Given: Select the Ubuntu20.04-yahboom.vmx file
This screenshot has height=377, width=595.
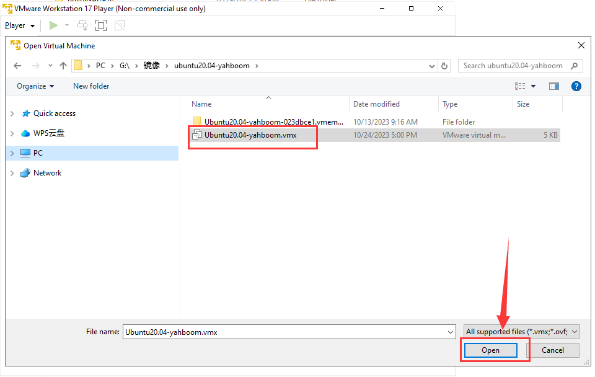Looking at the screenshot, I should 250,135.
